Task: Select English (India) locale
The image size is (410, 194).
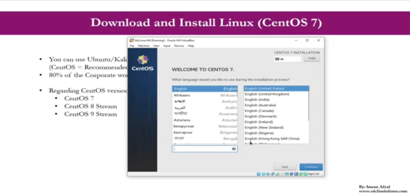Action: [x=276, y=100]
